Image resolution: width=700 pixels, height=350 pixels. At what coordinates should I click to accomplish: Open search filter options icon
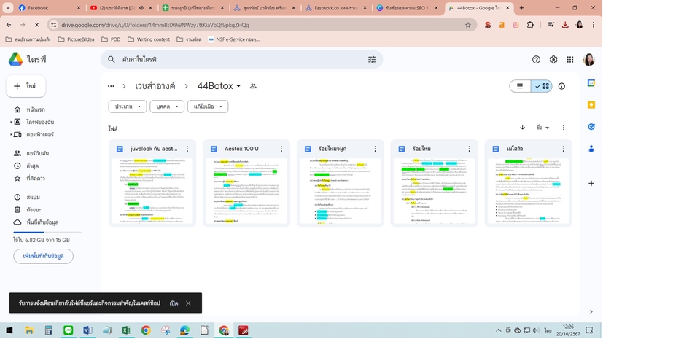372,59
